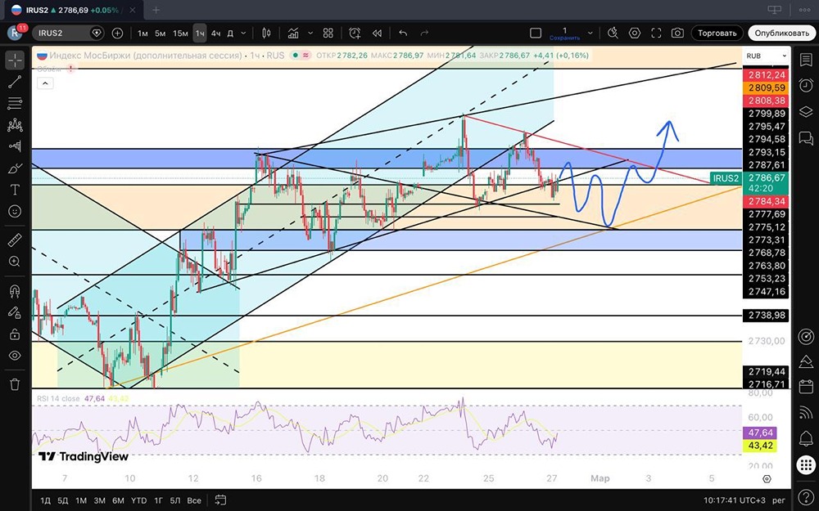Image resolution: width=819 pixels, height=511 pixels.
Task: Open indicator templates grid
Action: (x=328, y=33)
